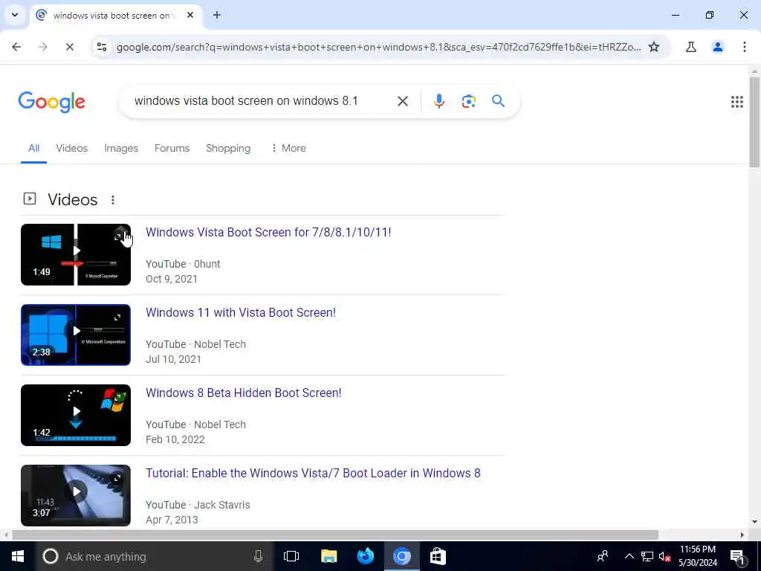Stop loading the page

tap(69, 47)
